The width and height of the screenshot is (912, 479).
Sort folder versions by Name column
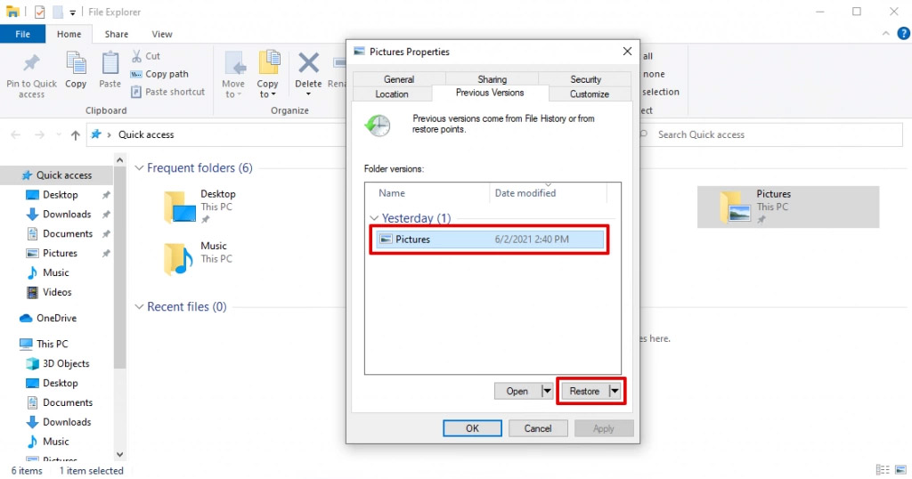click(427, 193)
